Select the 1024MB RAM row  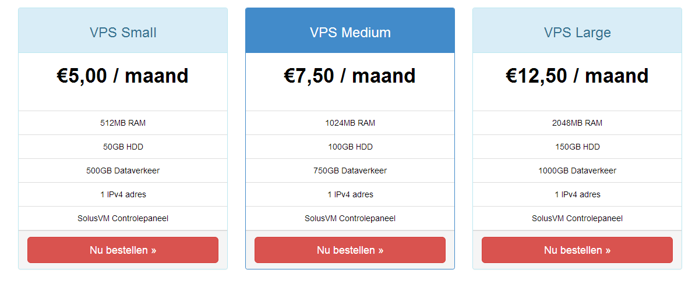click(350, 123)
